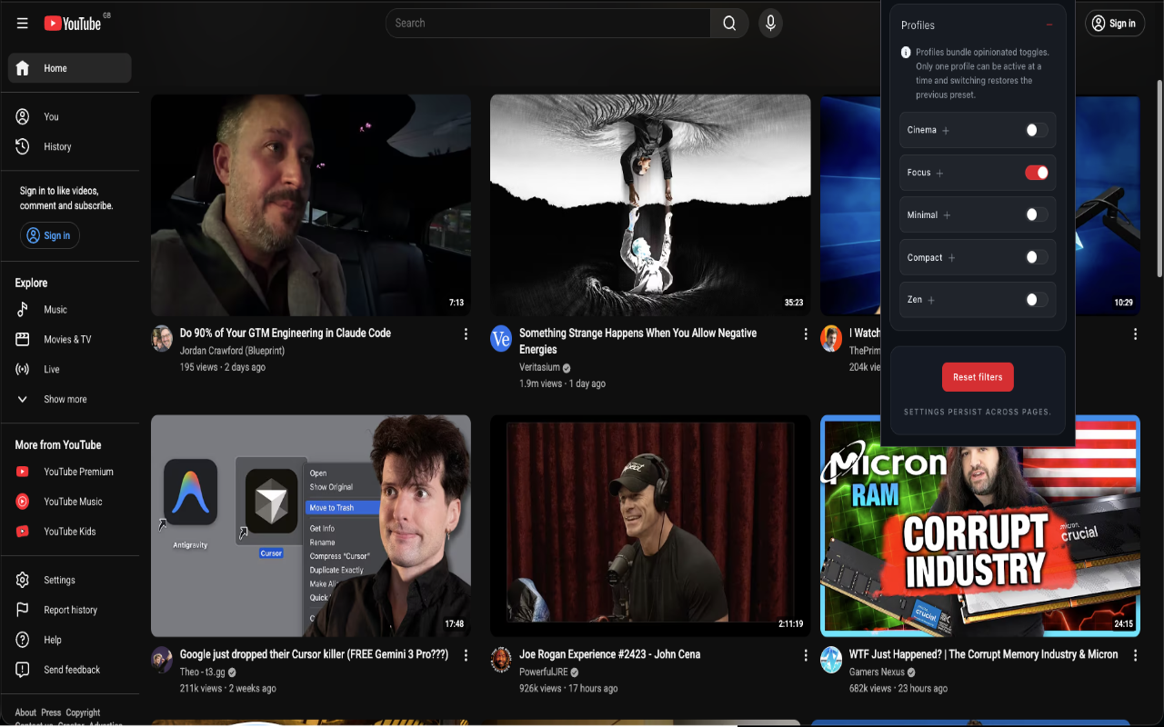Open Jordan Crawford (Blueprint) channel link

click(232, 351)
